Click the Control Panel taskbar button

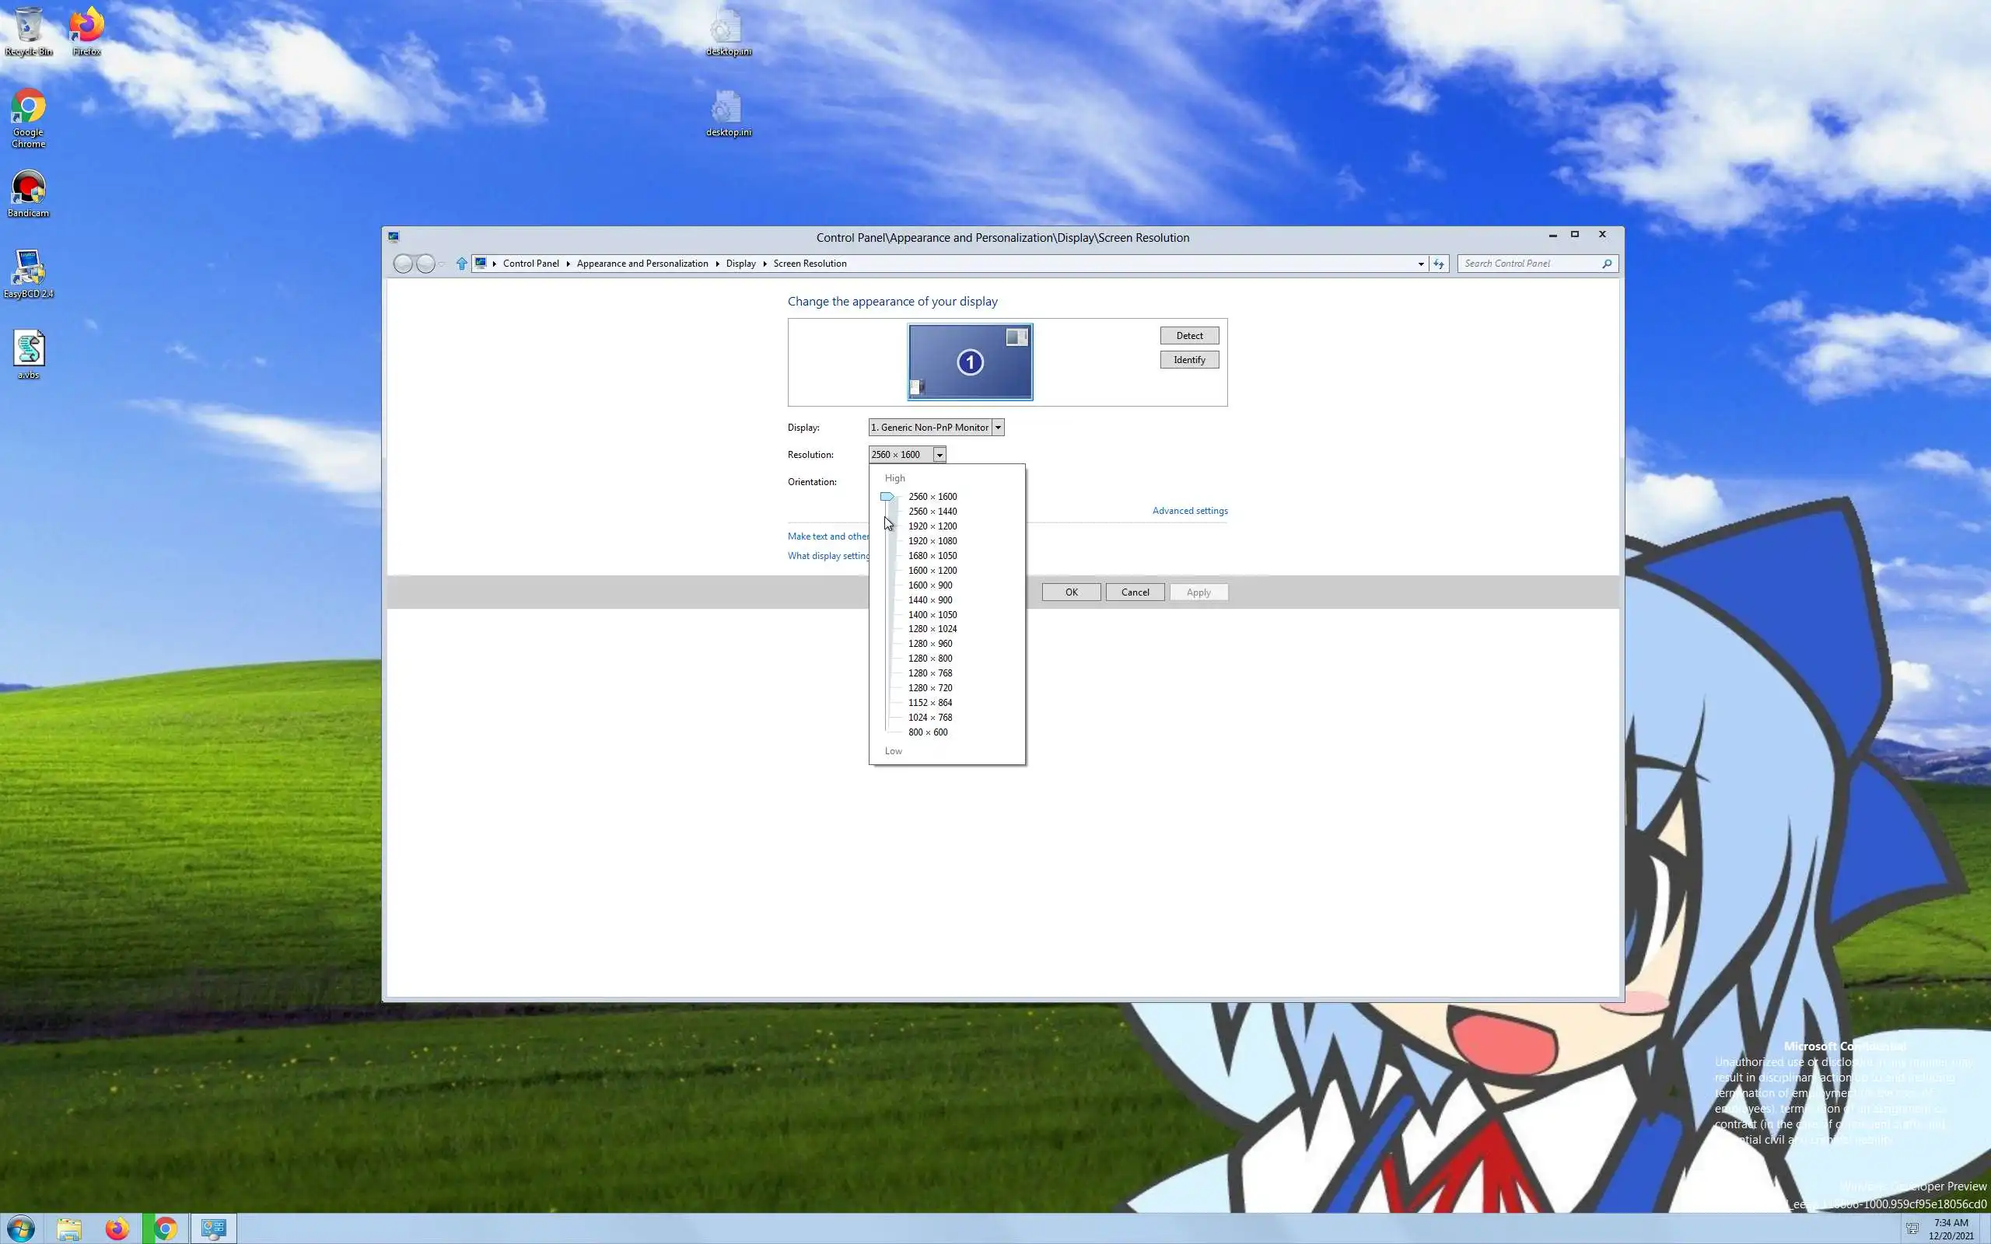(214, 1228)
